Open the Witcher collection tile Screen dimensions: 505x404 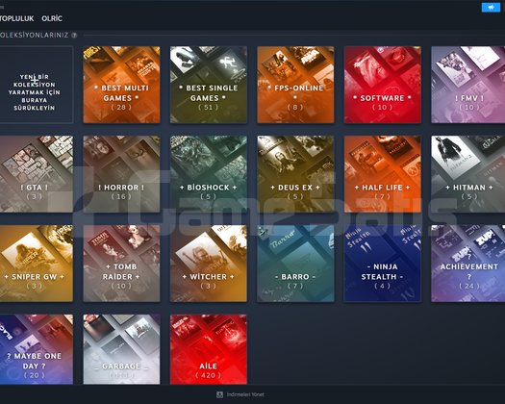pos(209,264)
